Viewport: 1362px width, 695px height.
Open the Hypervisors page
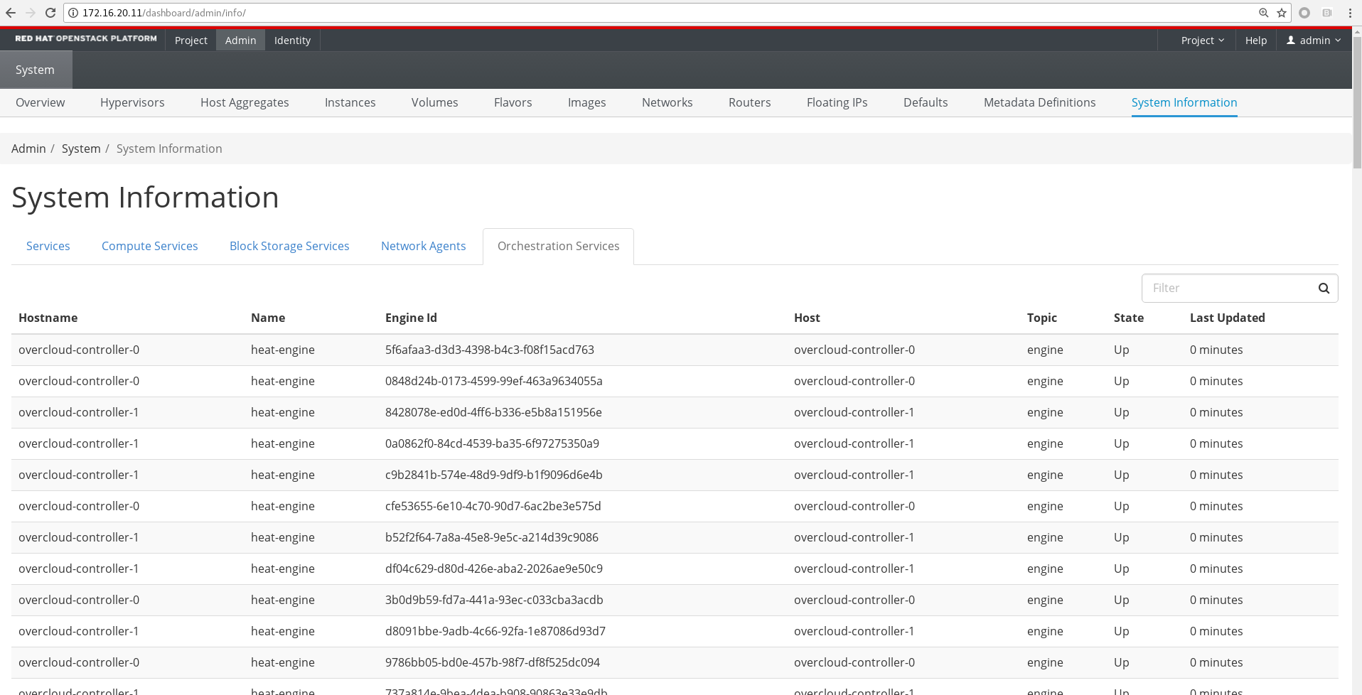click(x=132, y=102)
